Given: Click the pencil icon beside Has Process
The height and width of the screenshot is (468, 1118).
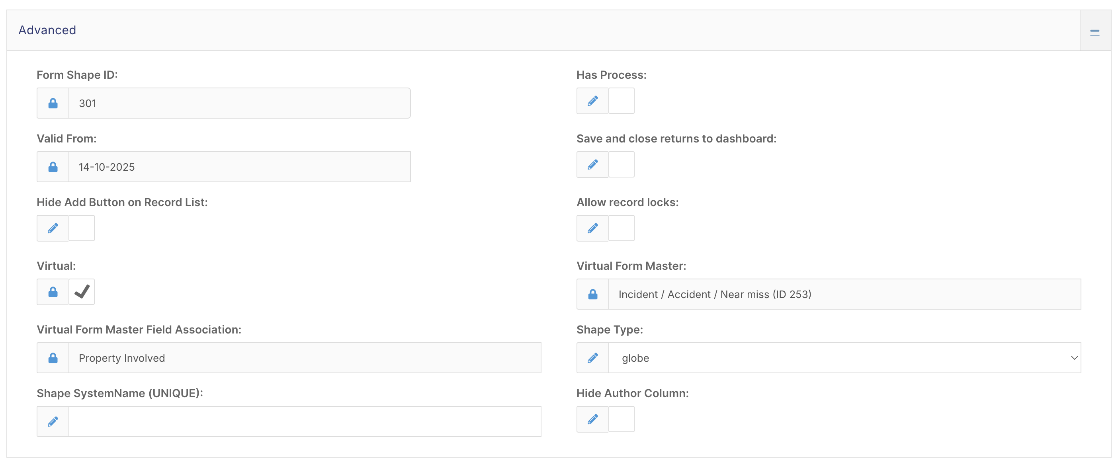Looking at the screenshot, I should click(x=593, y=101).
